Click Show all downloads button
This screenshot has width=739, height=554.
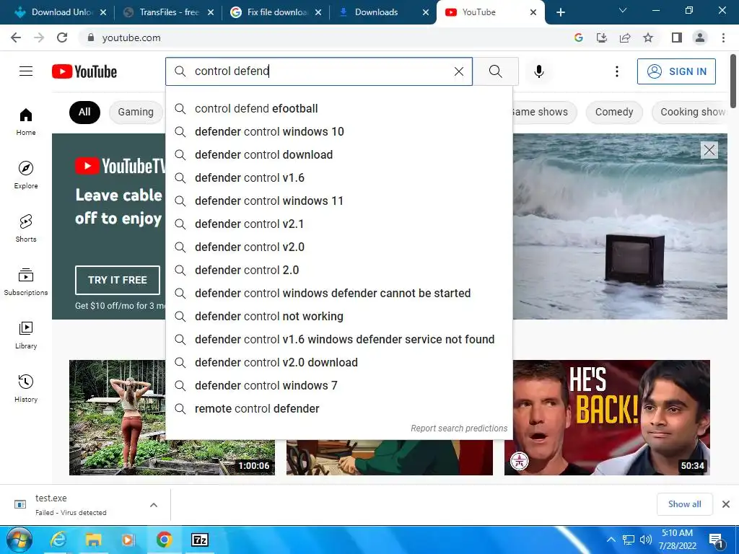point(684,504)
